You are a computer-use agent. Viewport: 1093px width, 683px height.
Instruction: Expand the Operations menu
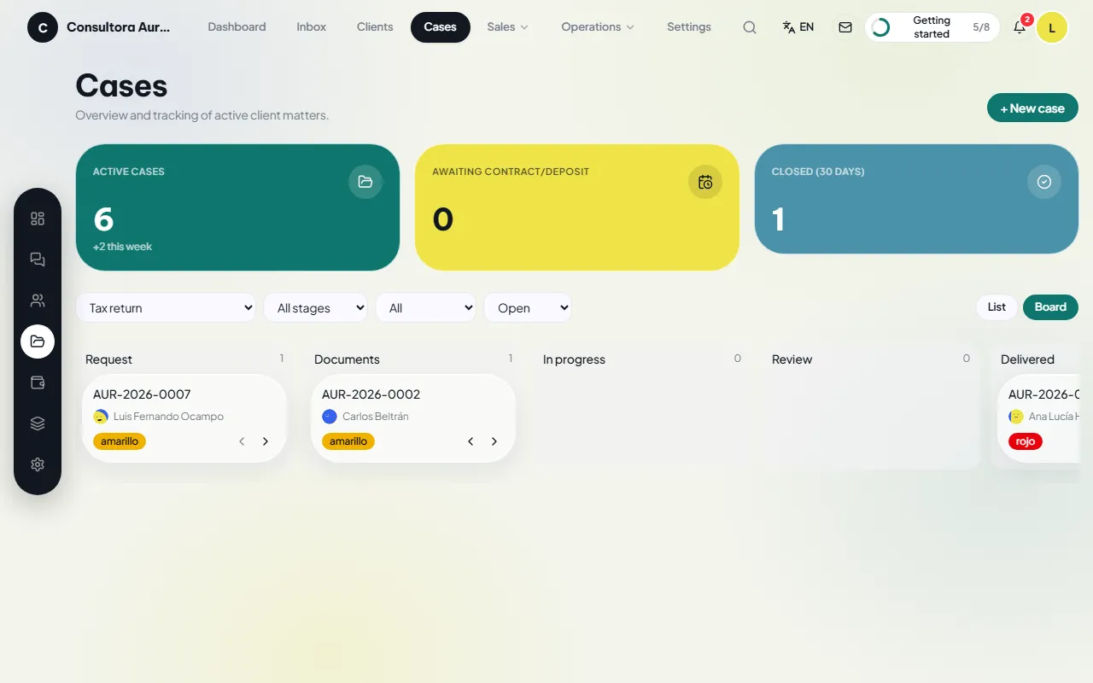598,27
